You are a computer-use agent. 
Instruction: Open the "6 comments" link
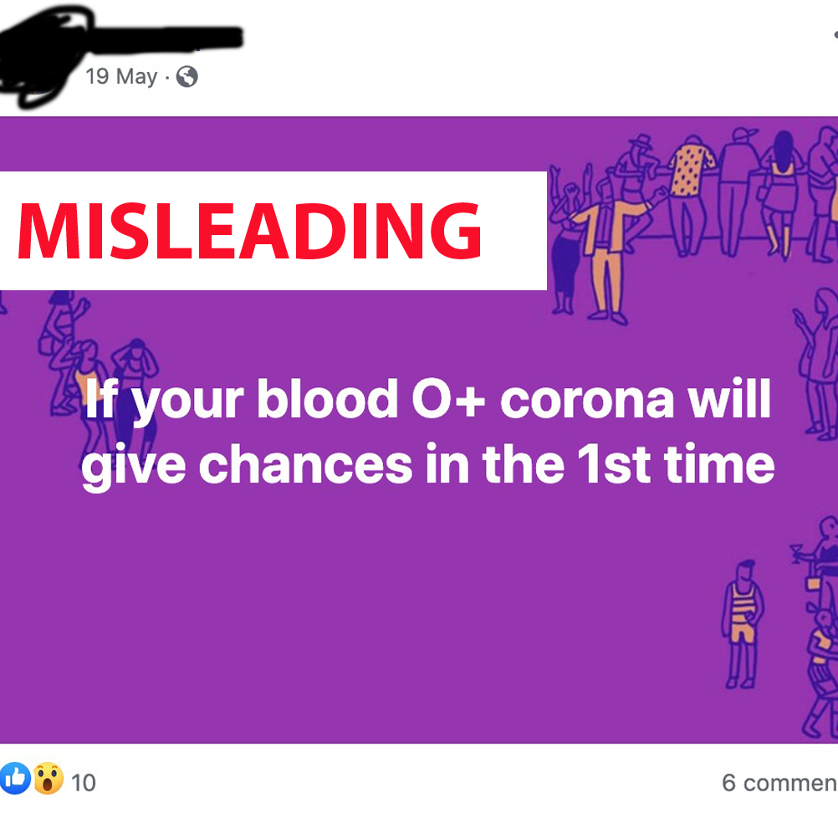point(779,783)
